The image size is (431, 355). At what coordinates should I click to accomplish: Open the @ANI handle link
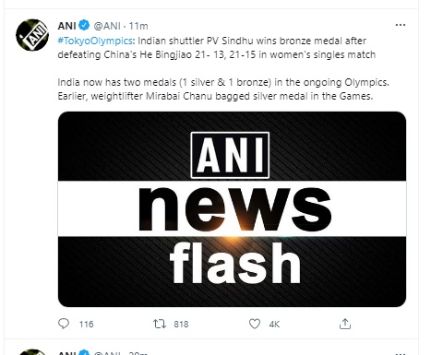pos(107,26)
